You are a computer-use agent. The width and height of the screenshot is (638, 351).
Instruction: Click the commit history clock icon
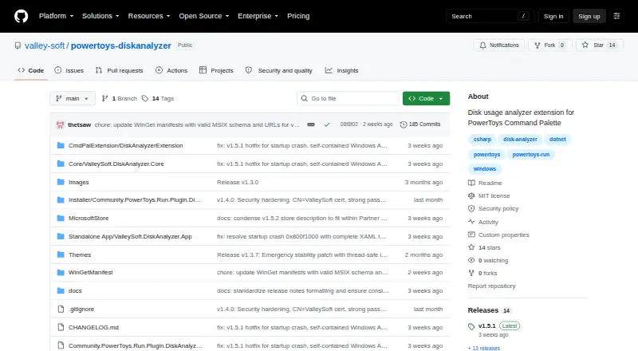[404, 124]
